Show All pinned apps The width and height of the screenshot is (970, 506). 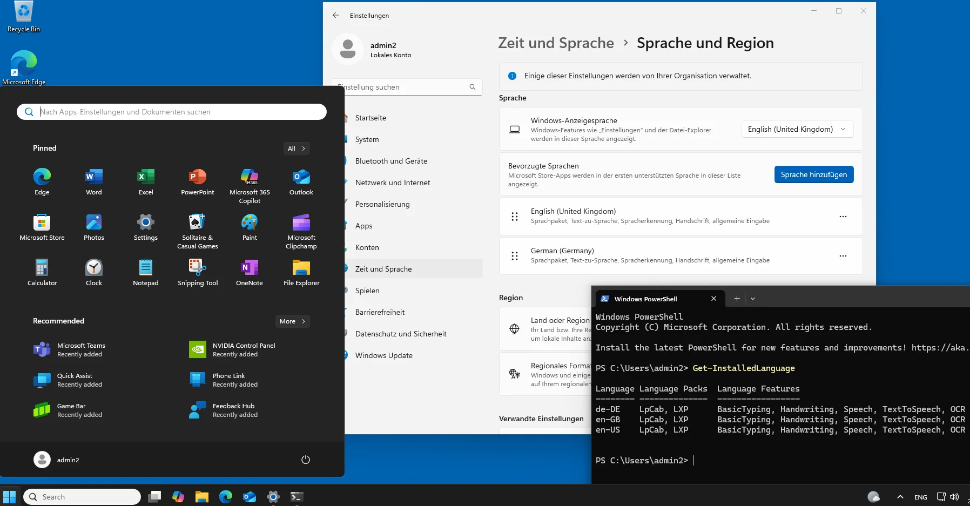click(297, 149)
